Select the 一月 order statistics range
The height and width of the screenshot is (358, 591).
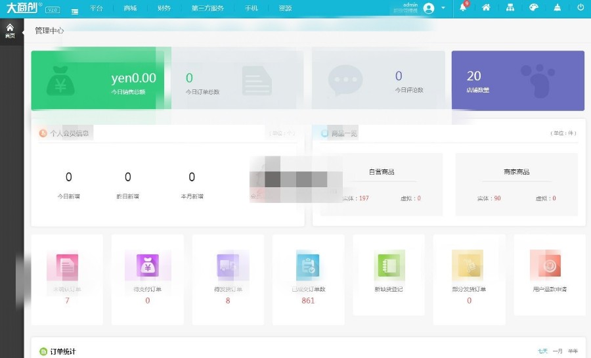(x=558, y=351)
